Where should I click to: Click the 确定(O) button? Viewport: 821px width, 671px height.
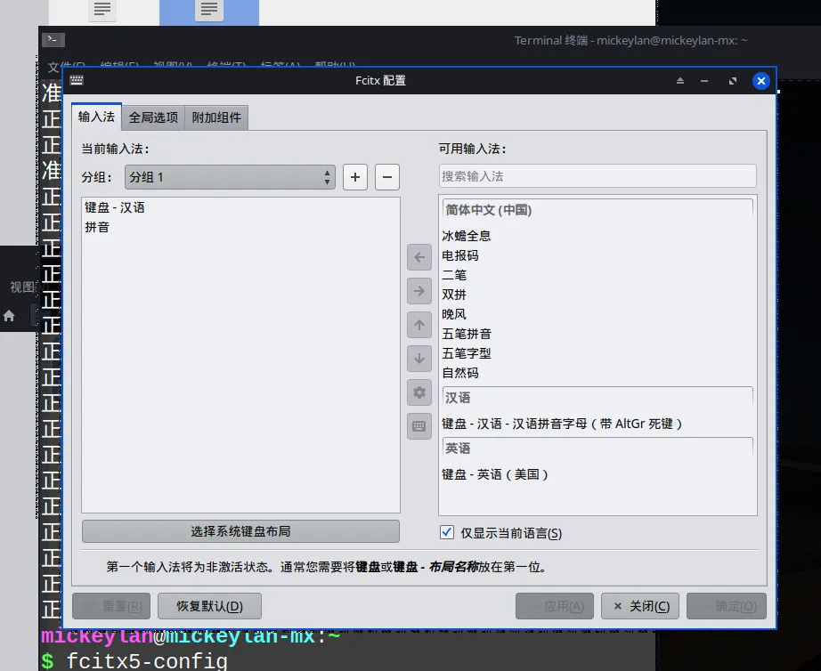[727, 606]
